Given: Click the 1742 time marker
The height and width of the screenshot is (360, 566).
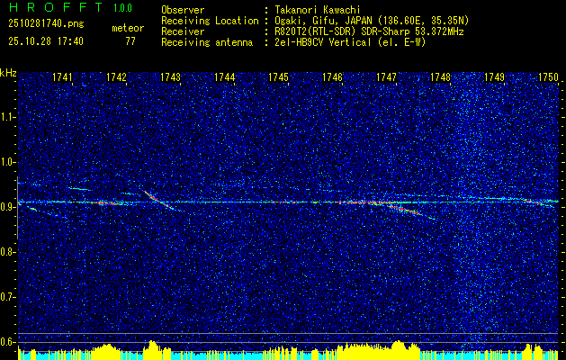Looking at the screenshot, I should [116, 76].
